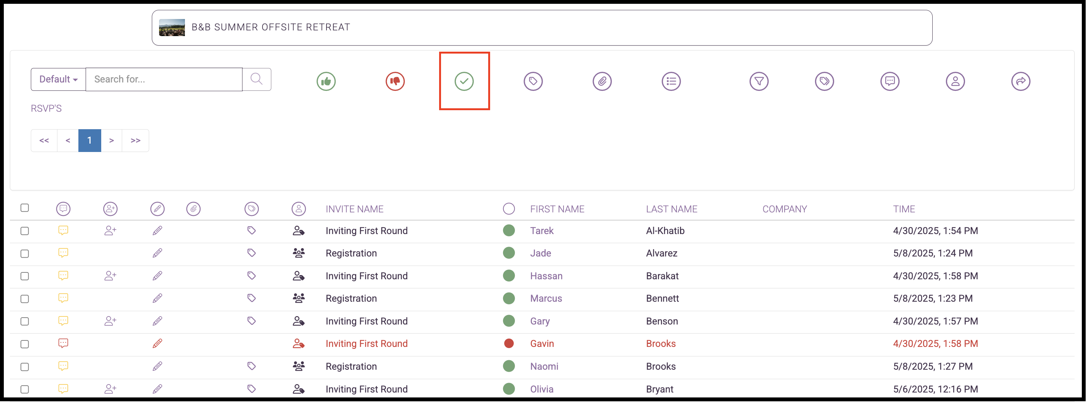Open the Default search dropdown

click(x=58, y=79)
